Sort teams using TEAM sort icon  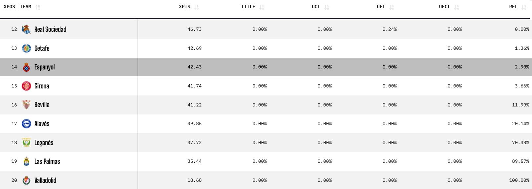(37, 7)
